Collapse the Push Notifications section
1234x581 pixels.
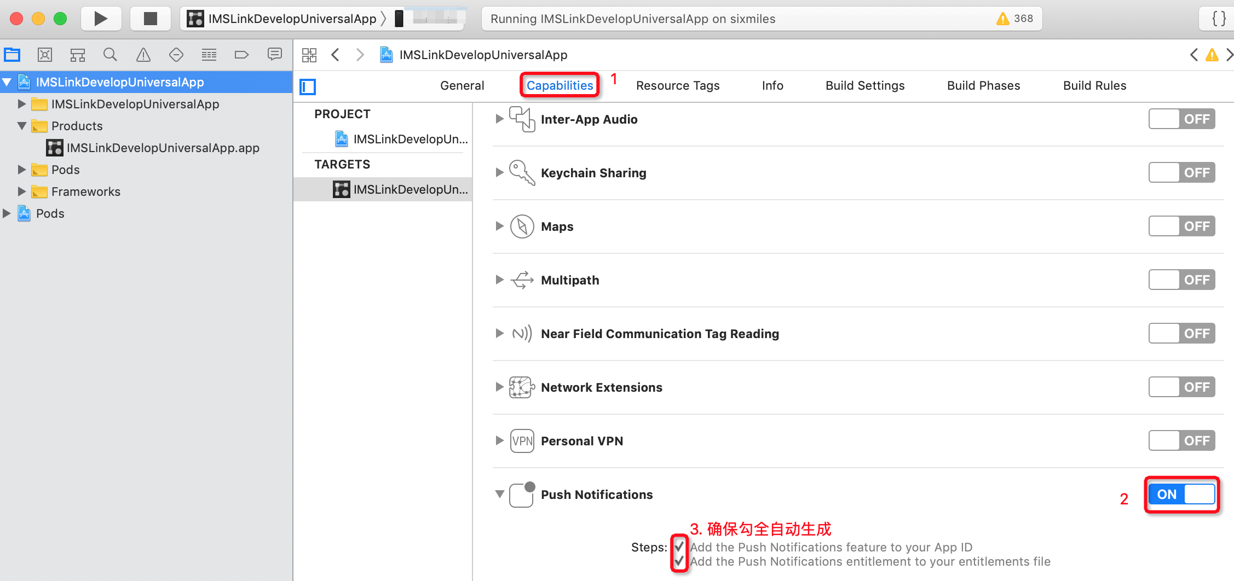pyautogui.click(x=499, y=494)
